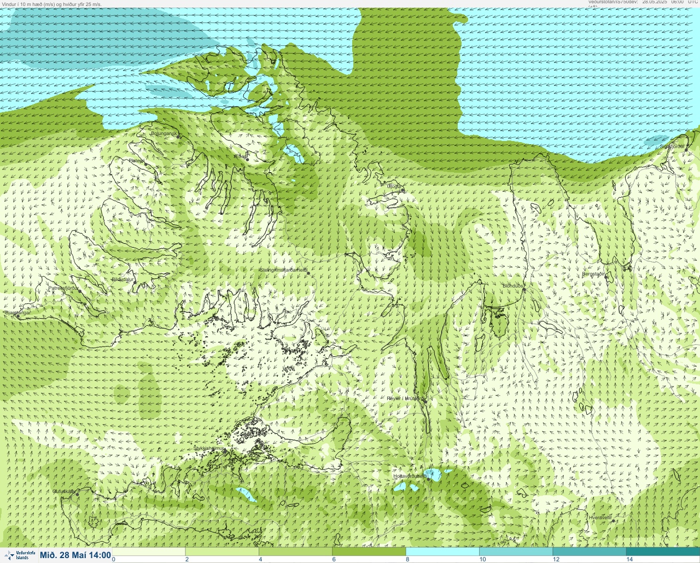Click the 0–2 m/s pale legend swatch
The height and width of the screenshot is (563, 700).
[x=149, y=552]
